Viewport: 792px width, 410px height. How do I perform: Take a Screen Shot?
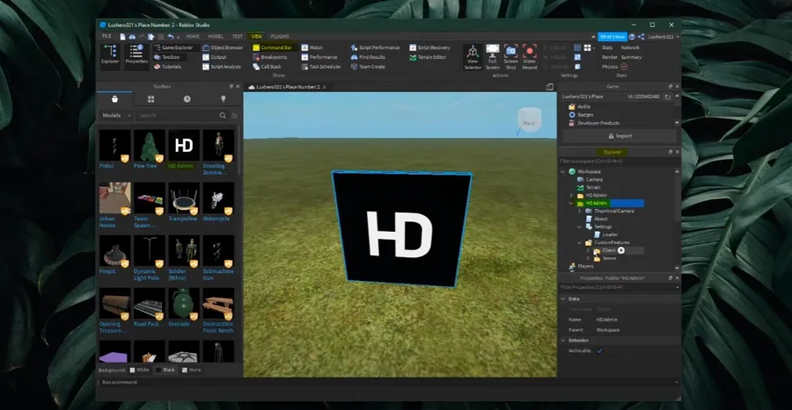(x=510, y=57)
